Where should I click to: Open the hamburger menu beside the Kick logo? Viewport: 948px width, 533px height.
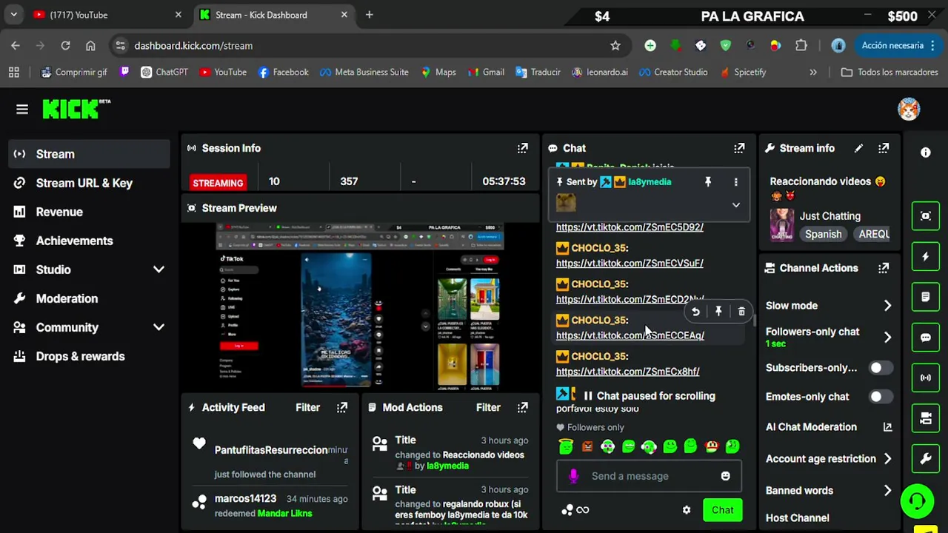tap(22, 110)
